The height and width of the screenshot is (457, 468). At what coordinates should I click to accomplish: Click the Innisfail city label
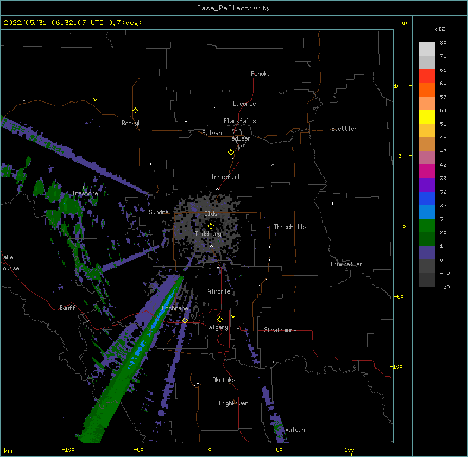225,177
